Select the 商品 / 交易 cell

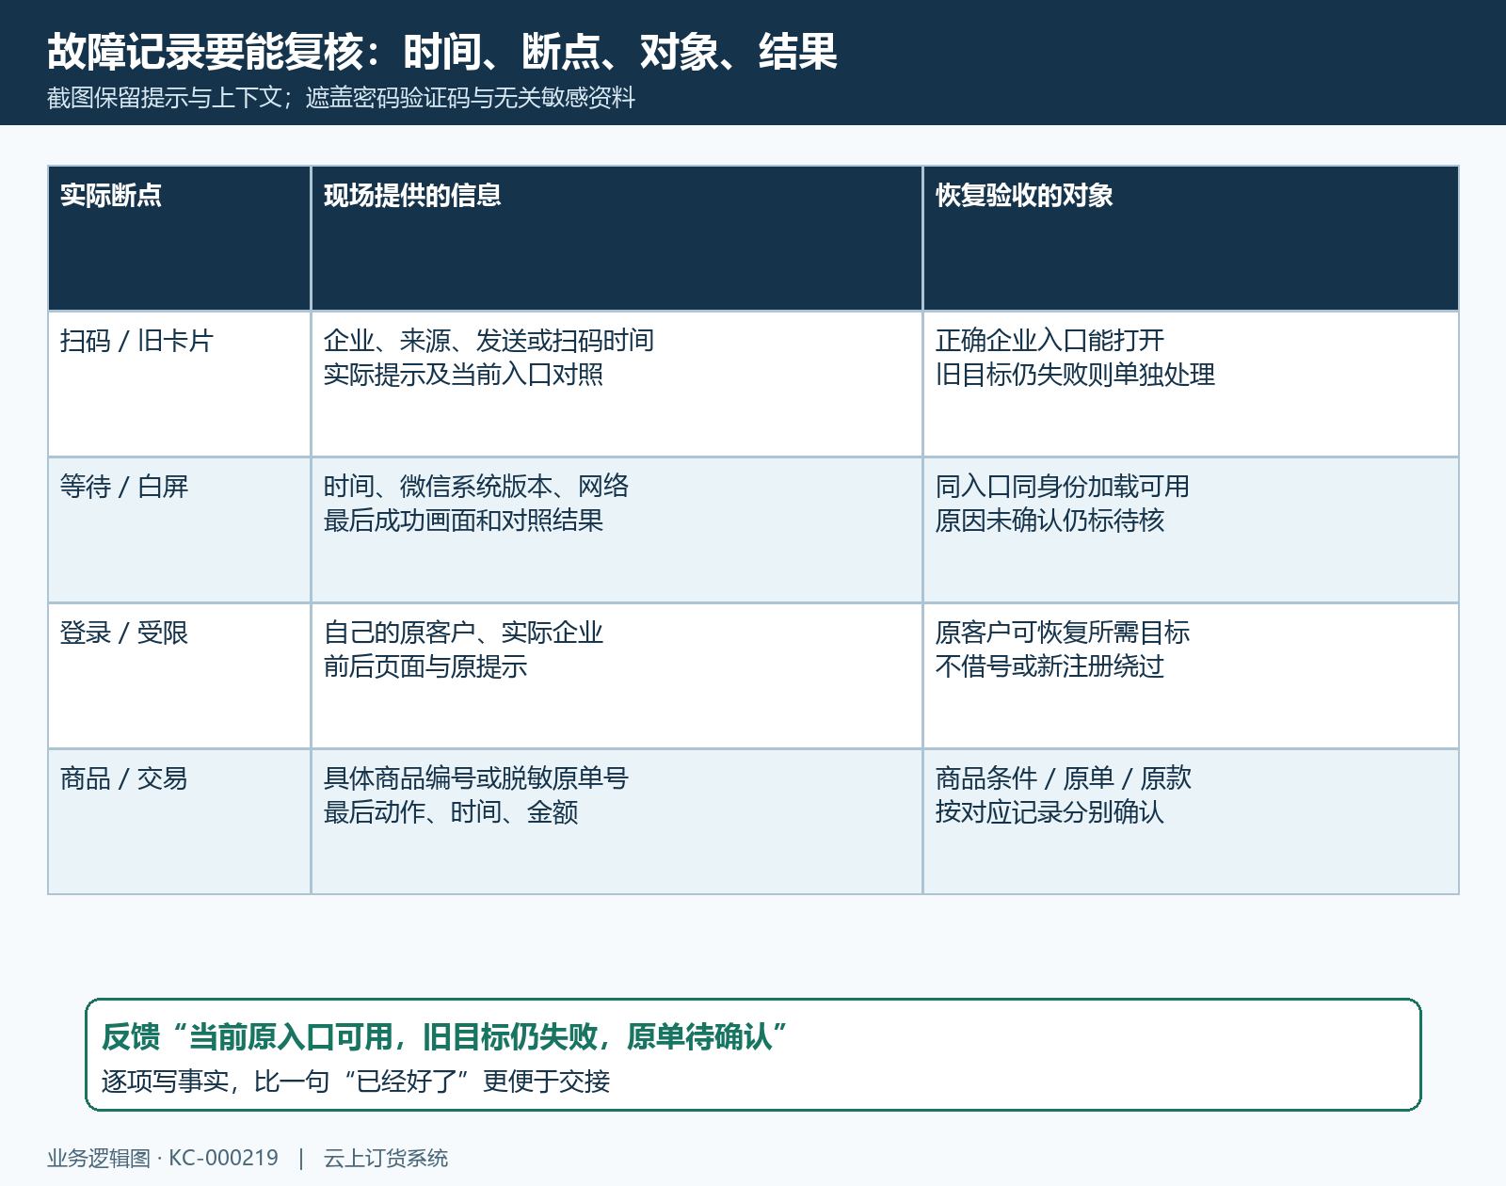point(179,822)
